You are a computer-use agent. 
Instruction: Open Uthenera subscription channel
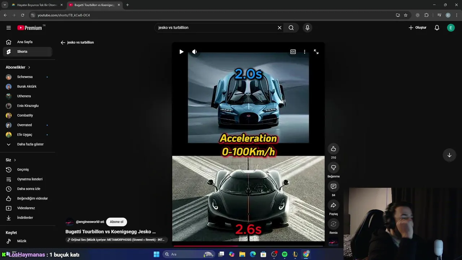point(28,96)
